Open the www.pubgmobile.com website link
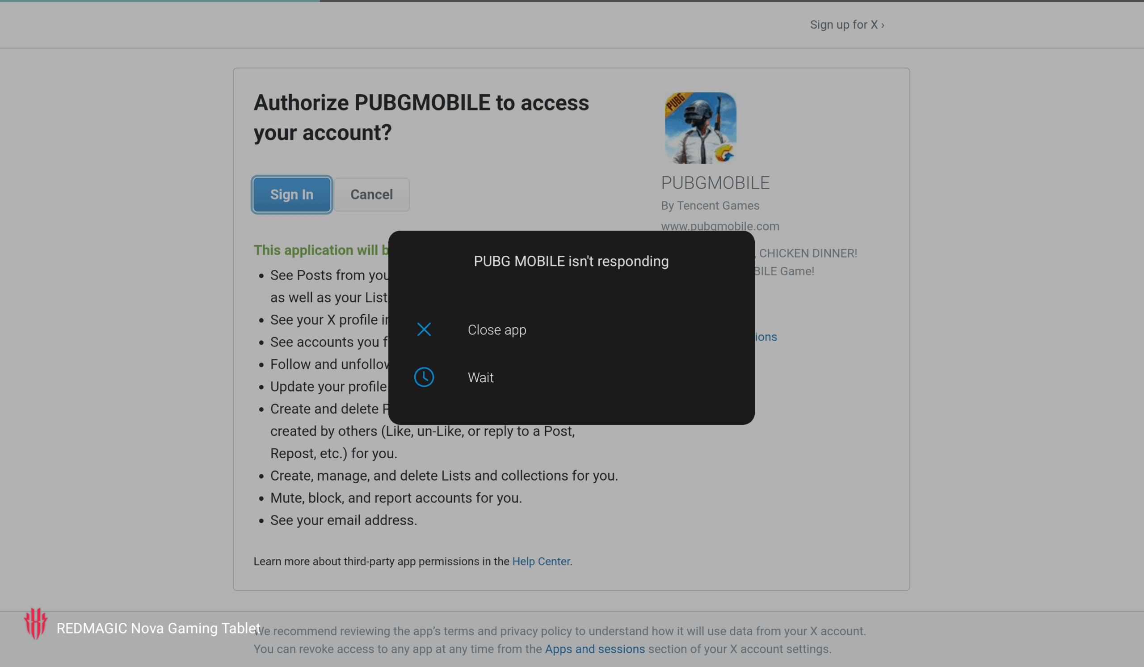The width and height of the screenshot is (1144, 667). click(x=719, y=226)
